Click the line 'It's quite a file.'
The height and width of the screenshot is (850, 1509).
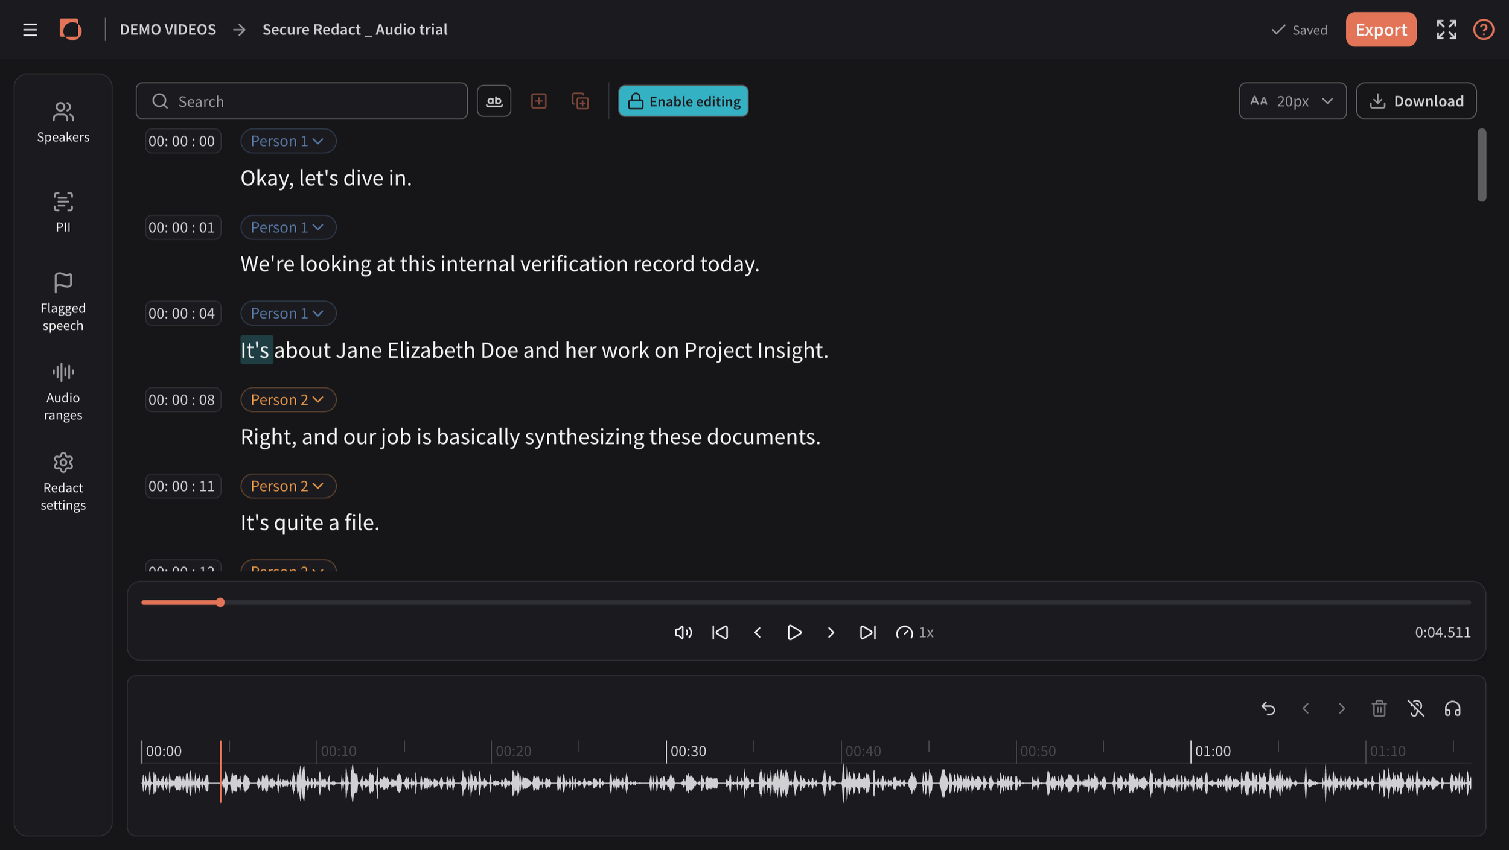(310, 522)
